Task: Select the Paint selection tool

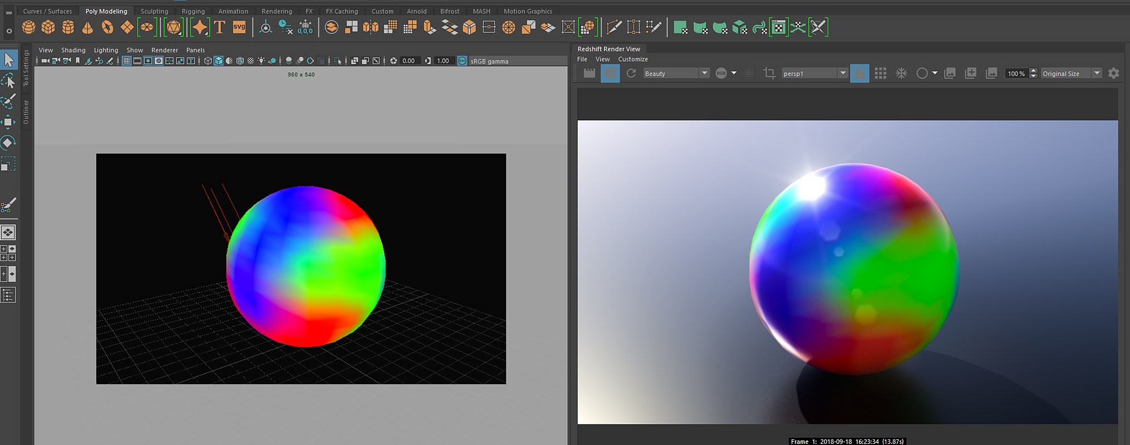Action: click(8, 102)
